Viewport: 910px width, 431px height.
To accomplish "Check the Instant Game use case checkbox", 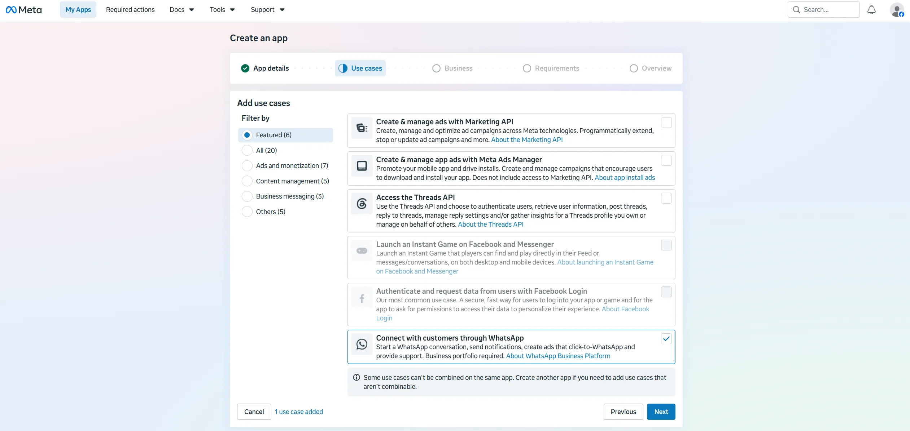I will click(666, 245).
